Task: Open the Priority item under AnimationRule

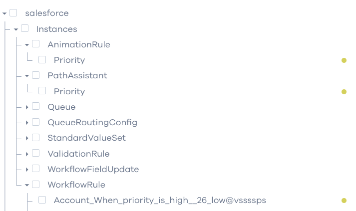Action: (69, 60)
